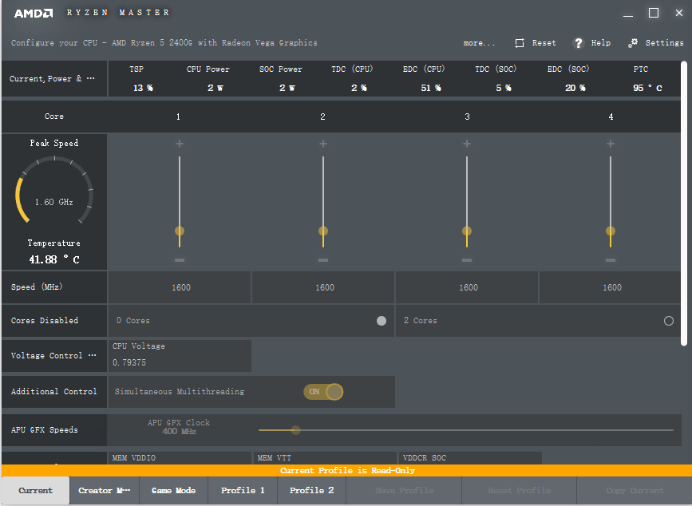The height and width of the screenshot is (506, 692).
Task: Click the Reset label in header
Action: click(x=544, y=43)
